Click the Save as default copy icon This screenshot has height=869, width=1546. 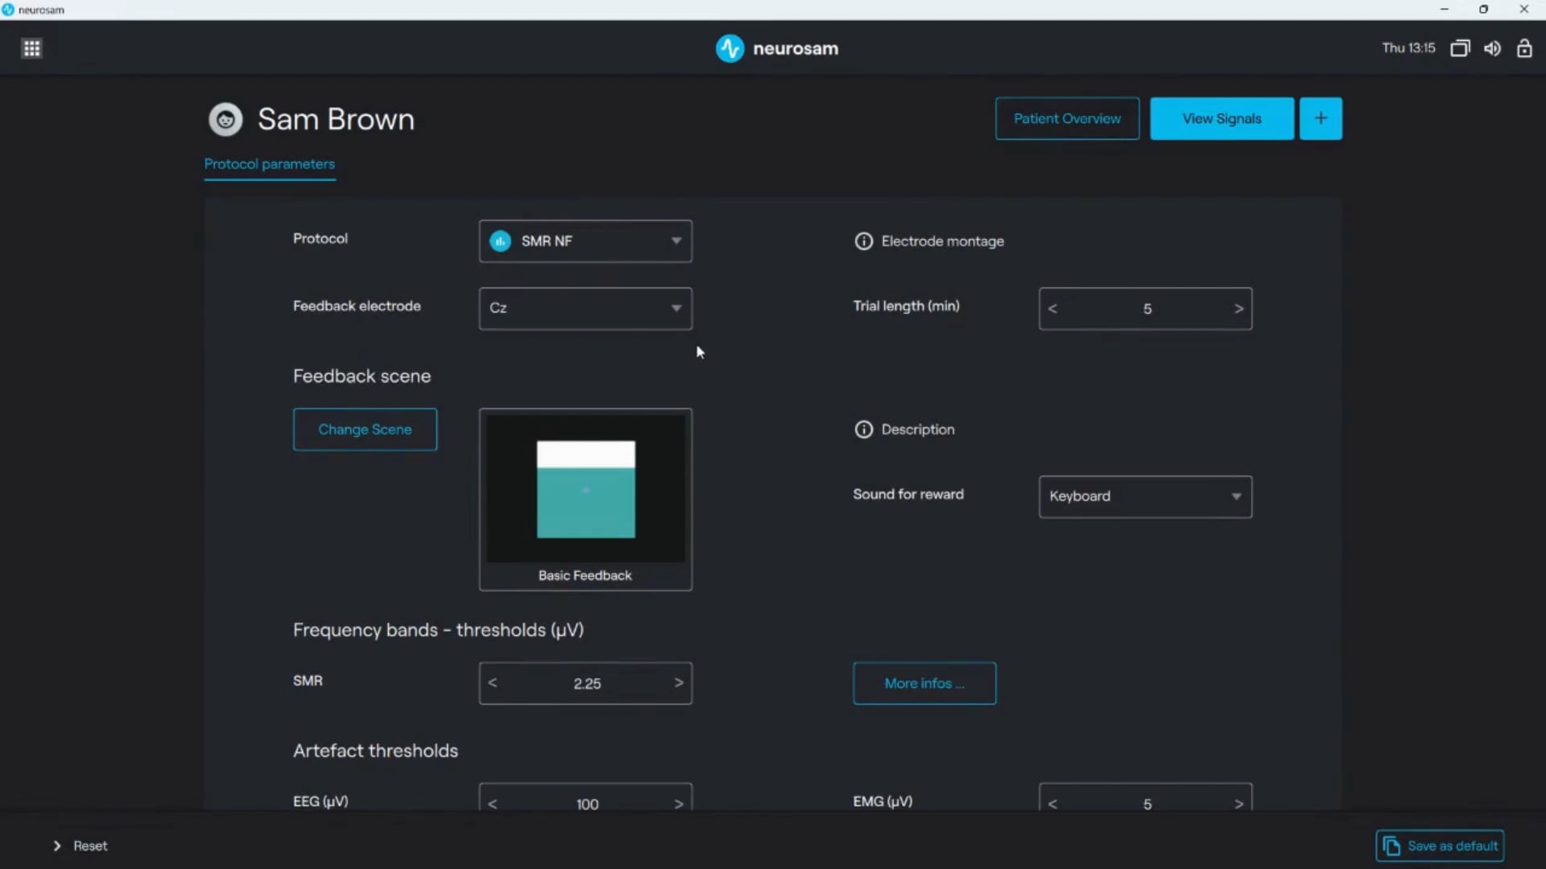pos(1392,846)
